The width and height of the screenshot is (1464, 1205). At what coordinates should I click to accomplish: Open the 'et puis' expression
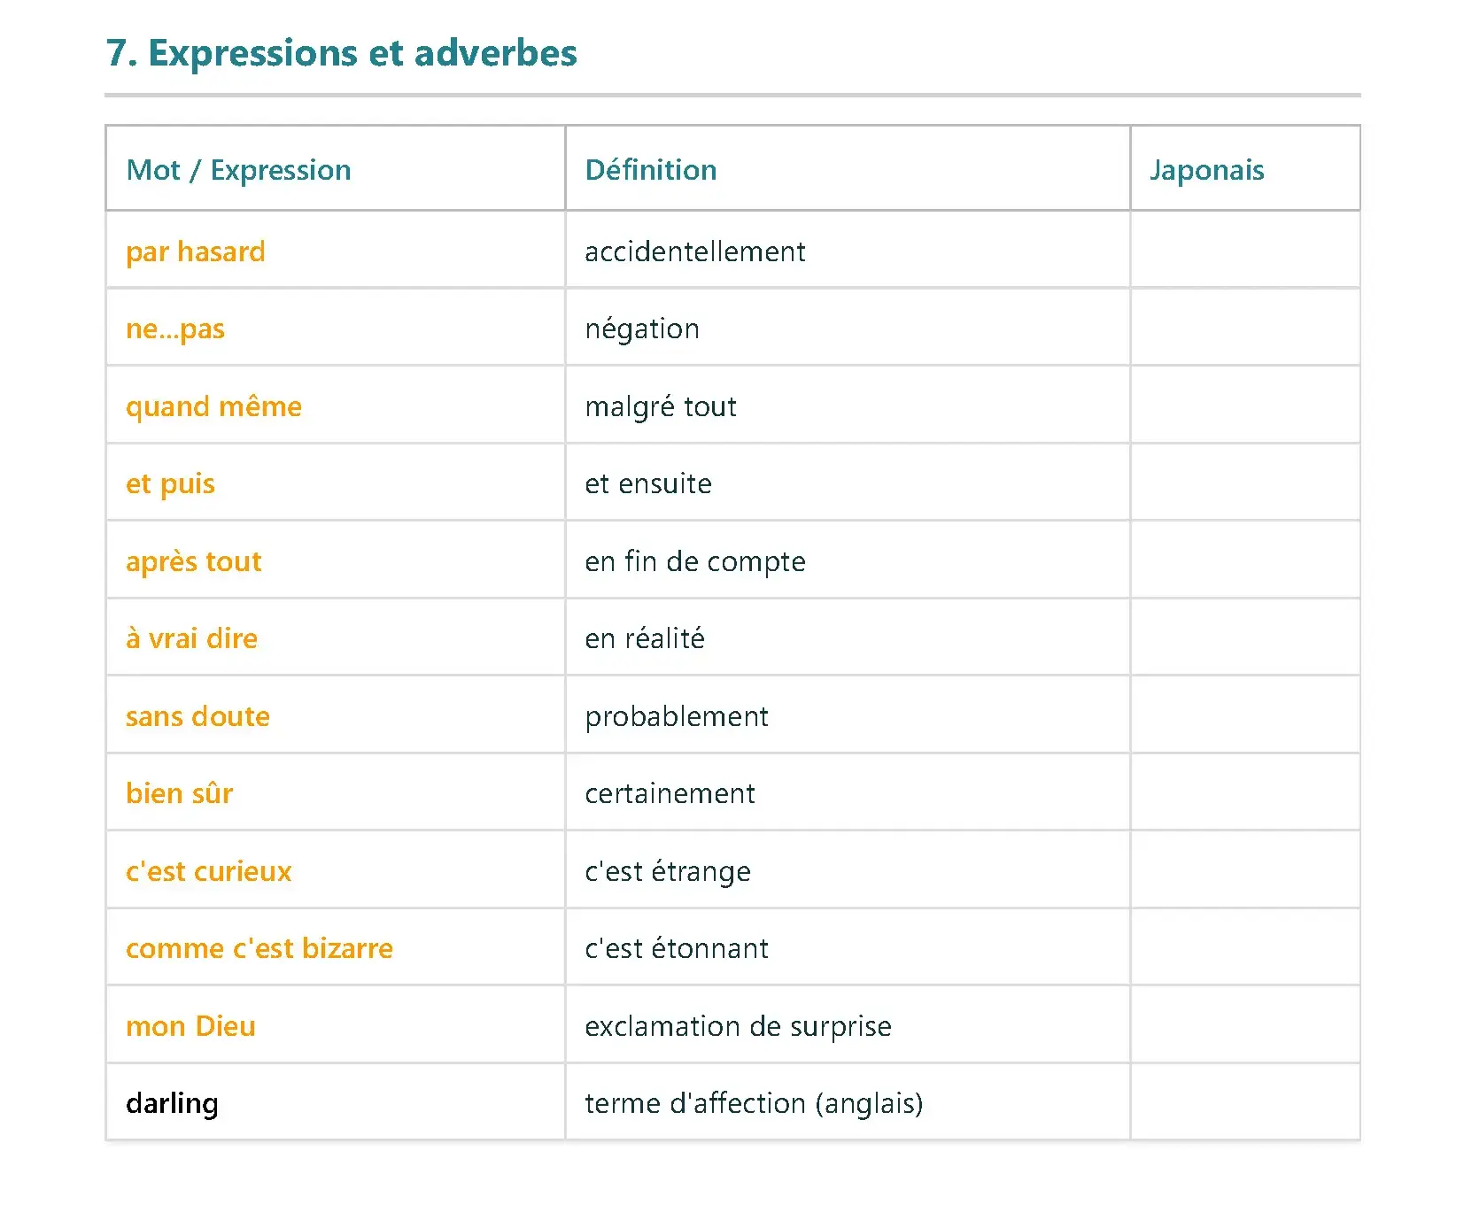point(170,483)
